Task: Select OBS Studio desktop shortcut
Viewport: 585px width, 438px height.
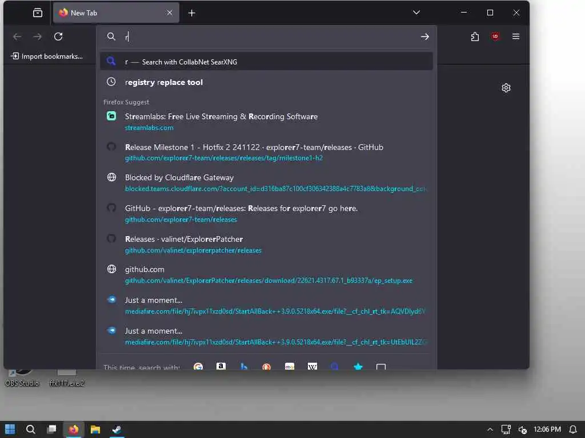Action: point(22,379)
